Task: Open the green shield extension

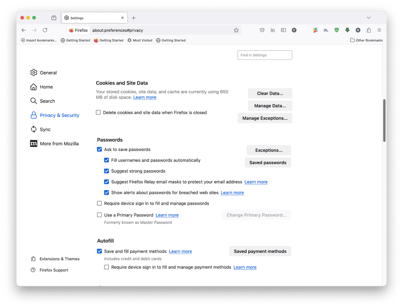Action: point(336,30)
